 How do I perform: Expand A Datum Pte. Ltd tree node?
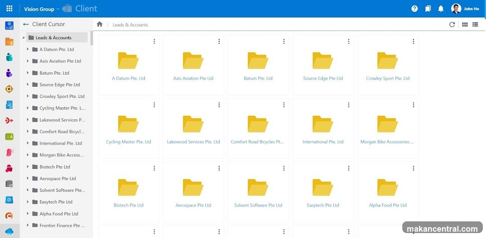(27, 49)
